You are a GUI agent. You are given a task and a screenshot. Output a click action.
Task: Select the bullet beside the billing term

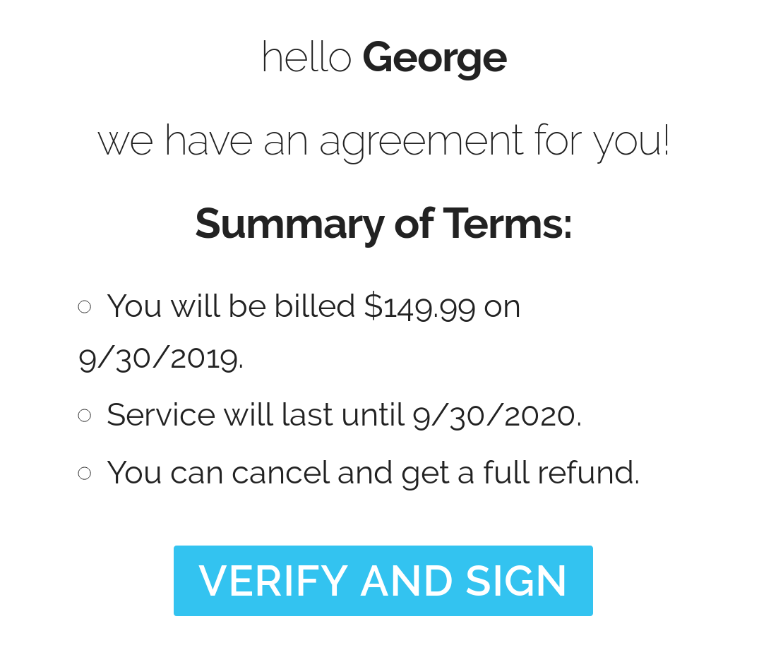(85, 307)
